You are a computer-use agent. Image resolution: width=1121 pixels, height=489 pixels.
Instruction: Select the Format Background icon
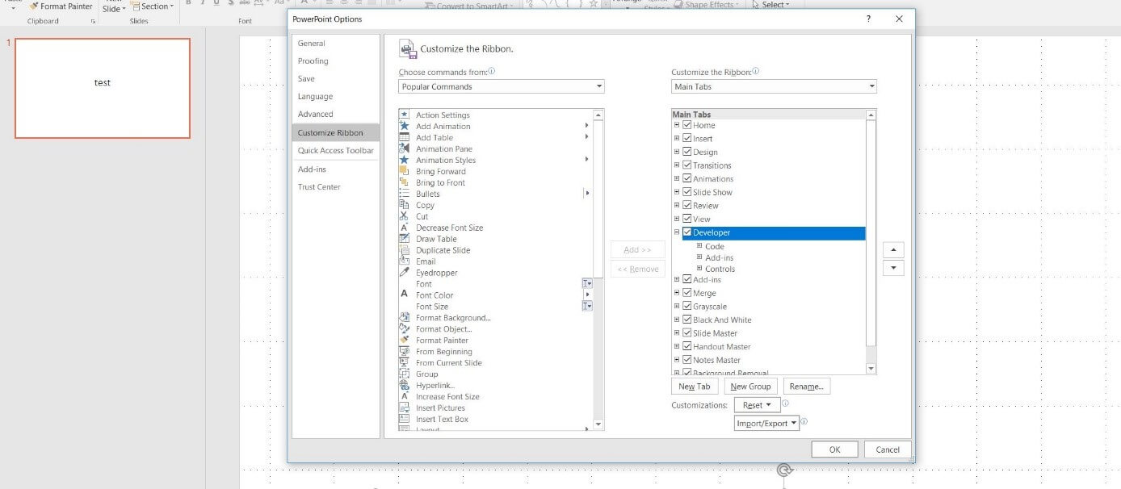(x=405, y=317)
